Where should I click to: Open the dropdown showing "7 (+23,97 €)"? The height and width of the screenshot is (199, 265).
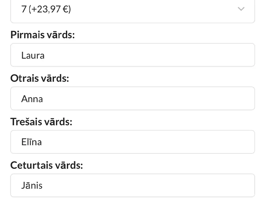click(x=132, y=10)
